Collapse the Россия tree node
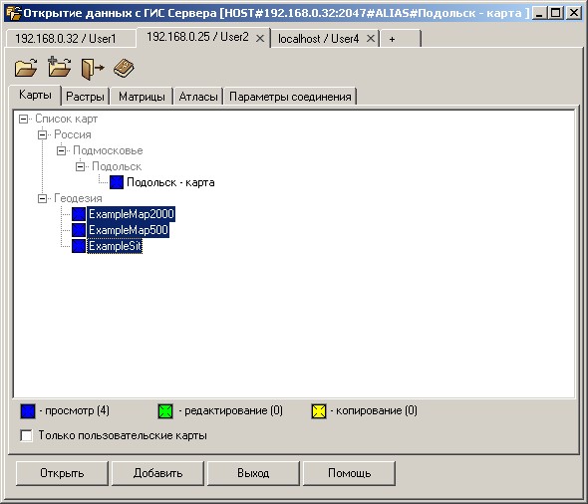Image resolution: width=588 pixels, height=504 pixels. (x=43, y=134)
